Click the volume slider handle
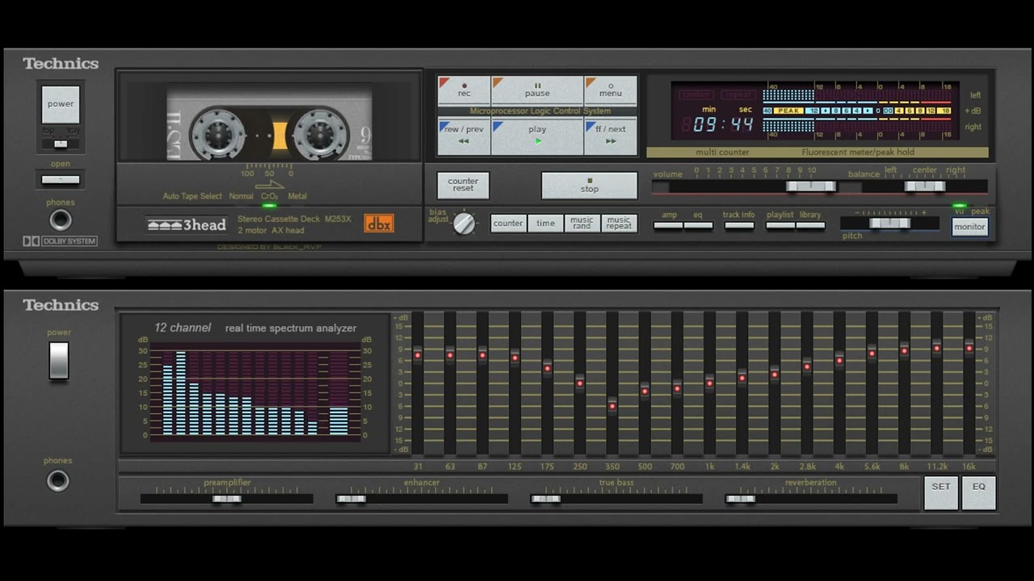Screen dimensions: 1034x581 (811, 186)
